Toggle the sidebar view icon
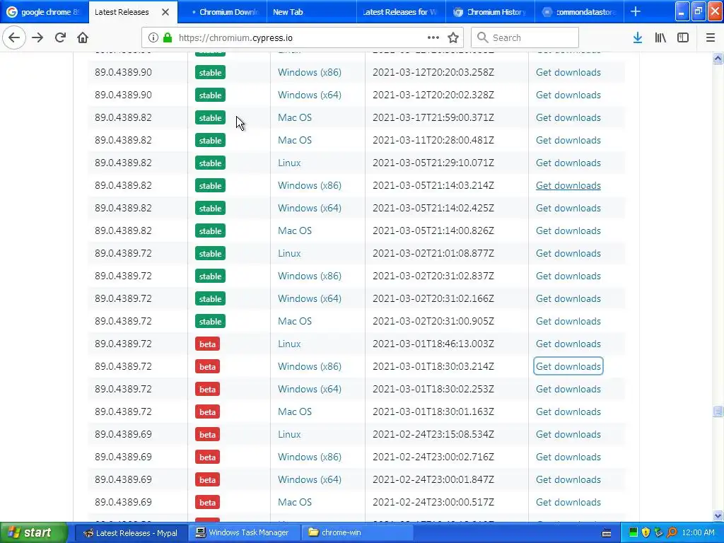Viewport: 724px width, 543px height. click(683, 38)
